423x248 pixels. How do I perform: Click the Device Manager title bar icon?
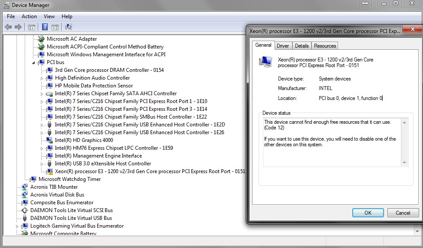click(x=6, y=5)
